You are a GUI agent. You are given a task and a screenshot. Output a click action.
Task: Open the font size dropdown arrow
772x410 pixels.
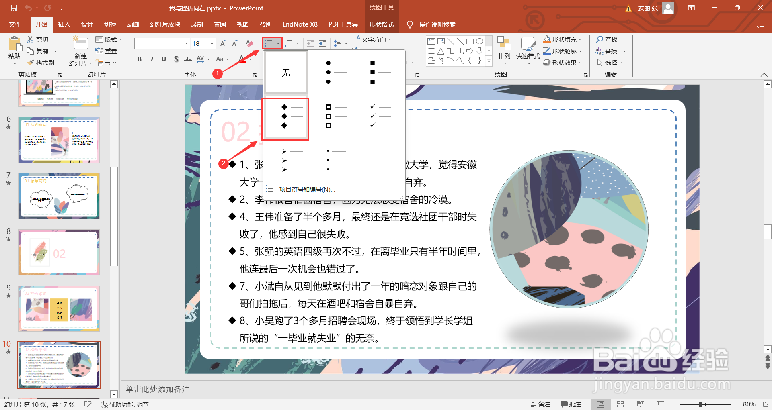pyautogui.click(x=212, y=43)
